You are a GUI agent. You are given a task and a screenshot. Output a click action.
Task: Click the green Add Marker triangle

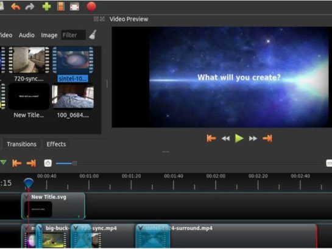tap(4, 163)
